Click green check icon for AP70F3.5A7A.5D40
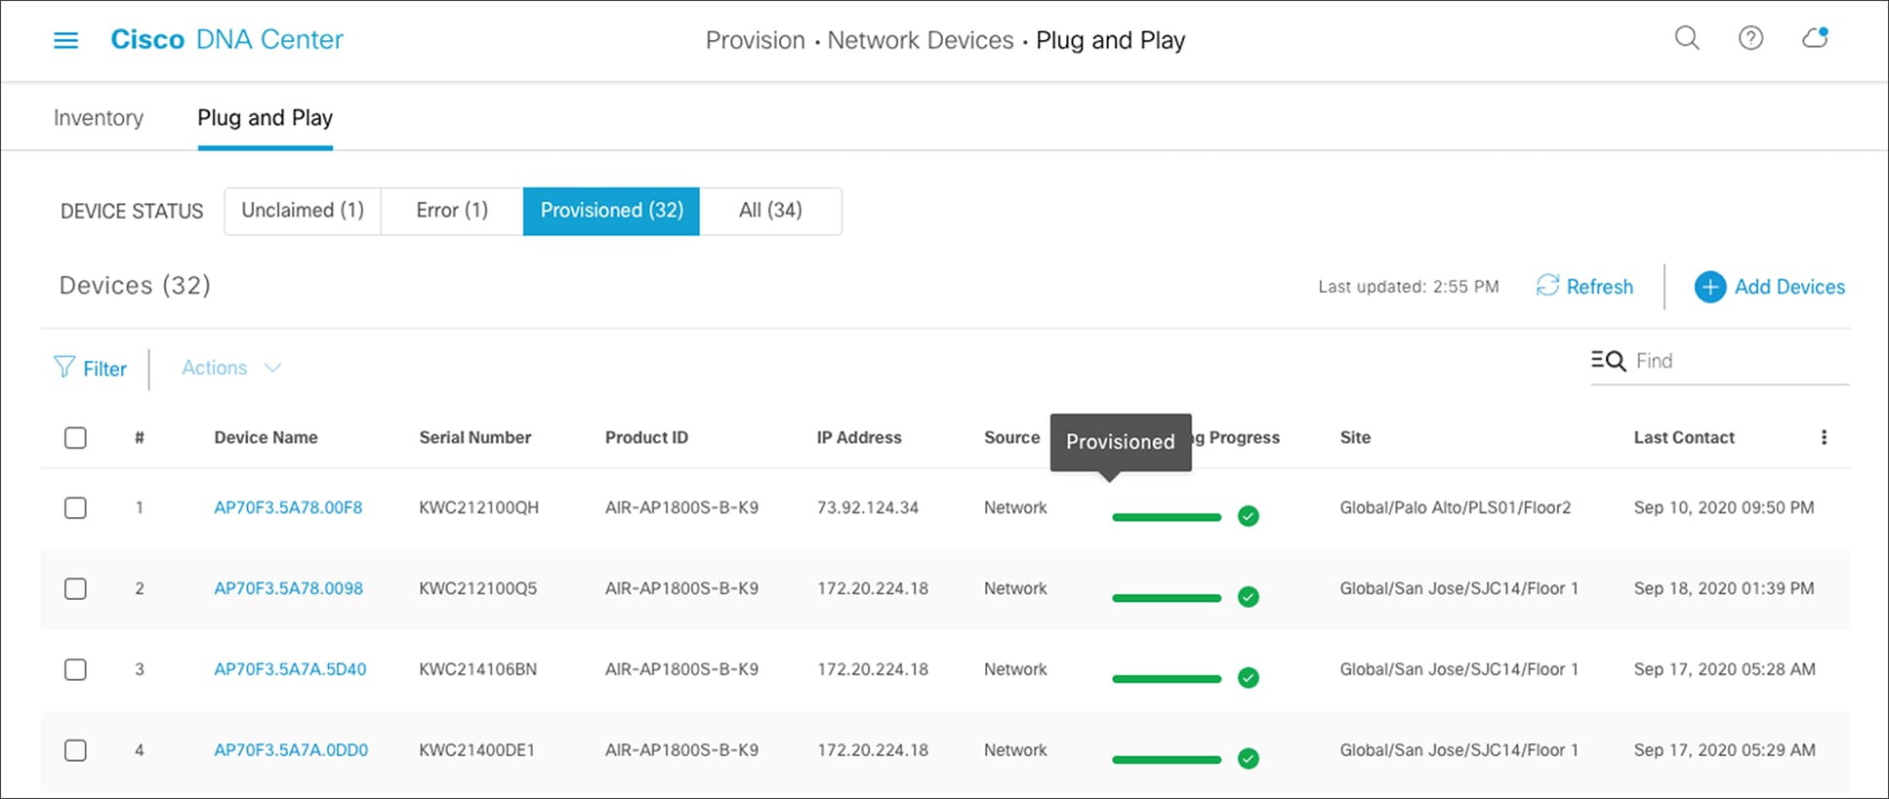The width and height of the screenshot is (1889, 799). tap(1248, 678)
